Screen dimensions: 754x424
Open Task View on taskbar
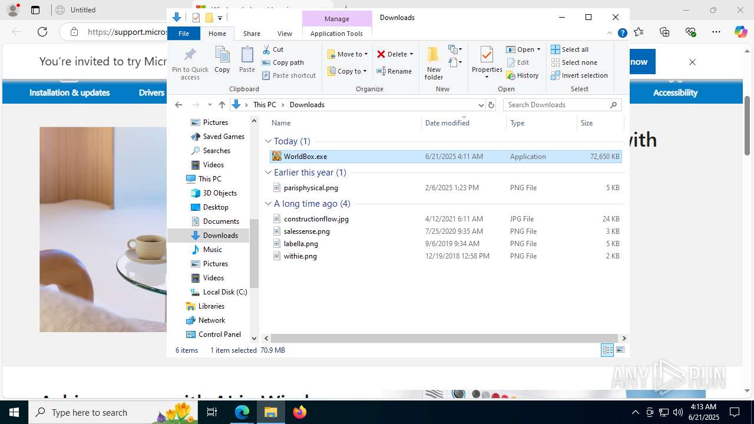(213, 412)
